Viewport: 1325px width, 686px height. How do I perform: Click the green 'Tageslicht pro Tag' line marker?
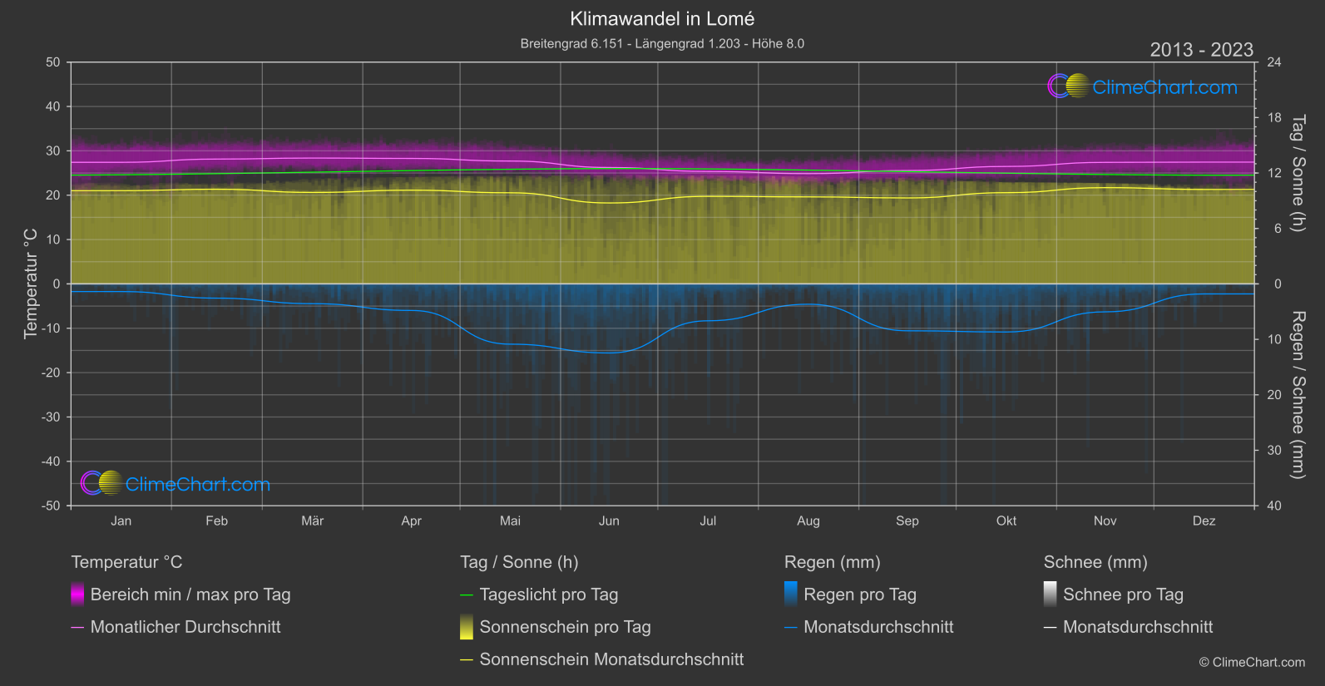click(467, 595)
